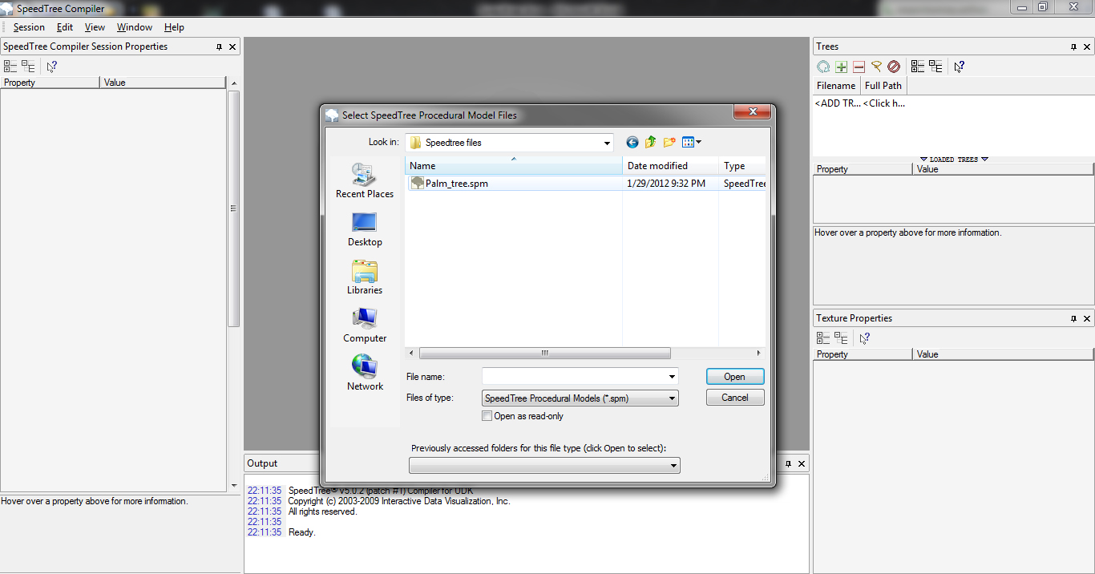Click the refresh trees icon in Trees panel

pos(823,67)
